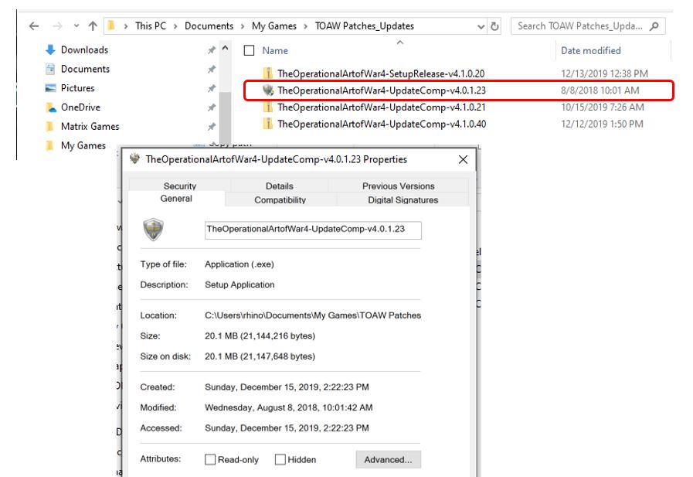Screen dimensions: 693x477
Task: Click the search magnifier icon
Action: 654,26
